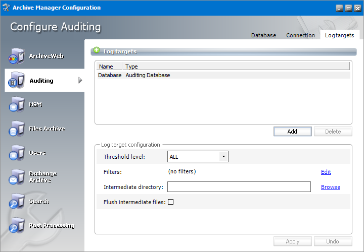Switch to the Connection tab

pos(300,35)
